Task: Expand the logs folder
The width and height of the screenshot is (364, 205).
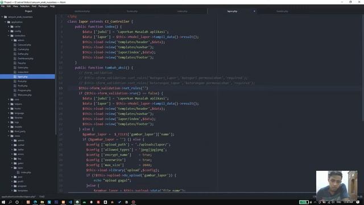Action: (9, 122)
